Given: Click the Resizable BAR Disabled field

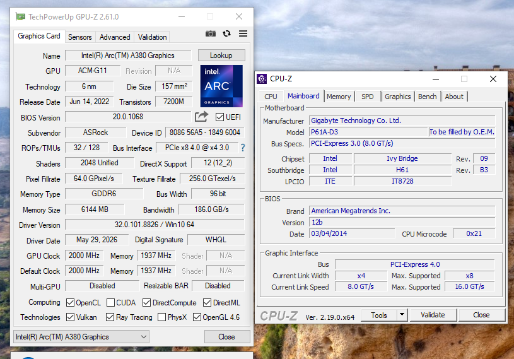Looking at the screenshot, I should [218, 286].
